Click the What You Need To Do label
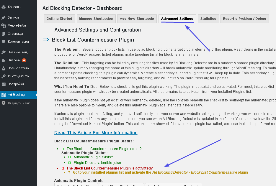The height and width of the screenshot is (186, 276). tap(76, 86)
